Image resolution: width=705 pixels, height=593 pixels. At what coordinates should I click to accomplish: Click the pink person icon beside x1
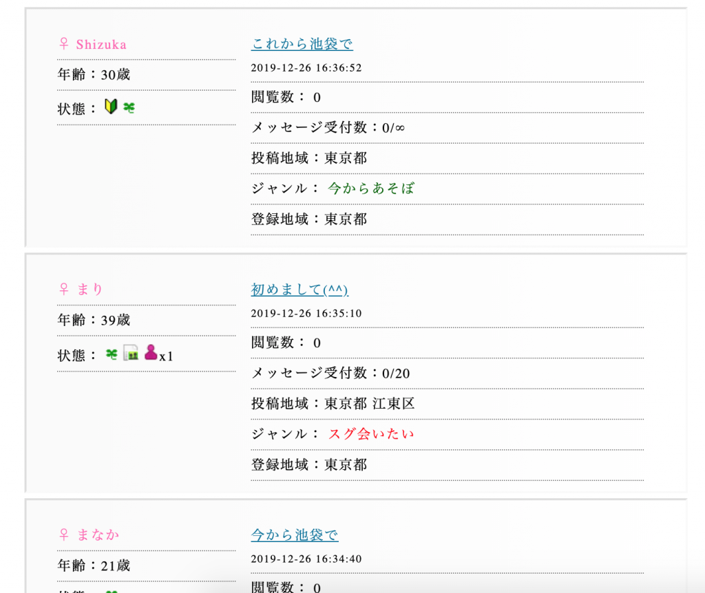tap(151, 353)
